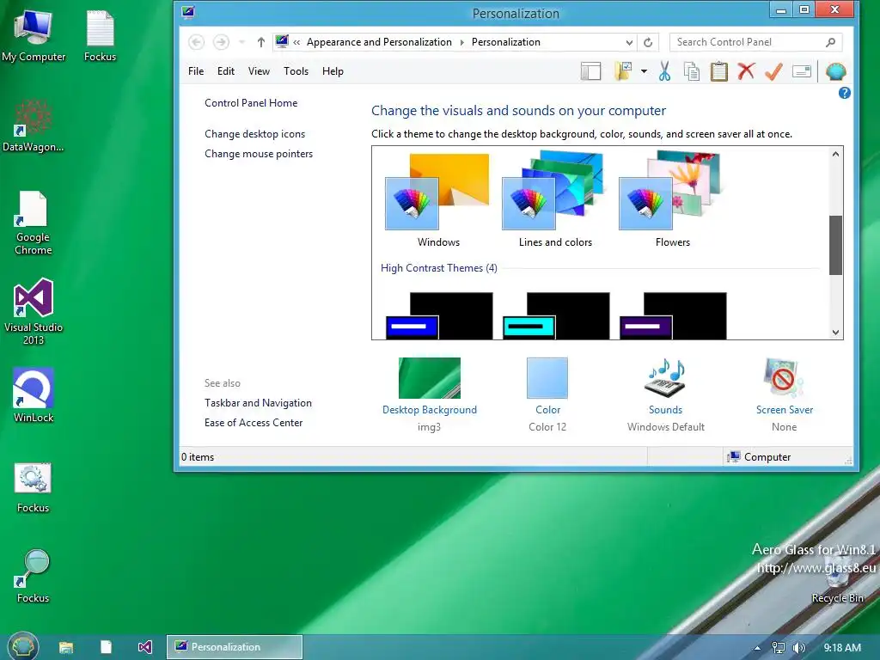Select the DataWagon desktop shortcut
The image size is (880, 660).
pyautogui.click(x=34, y=125)
